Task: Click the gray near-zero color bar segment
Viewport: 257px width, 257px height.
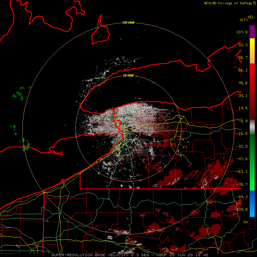Action: 252,127
